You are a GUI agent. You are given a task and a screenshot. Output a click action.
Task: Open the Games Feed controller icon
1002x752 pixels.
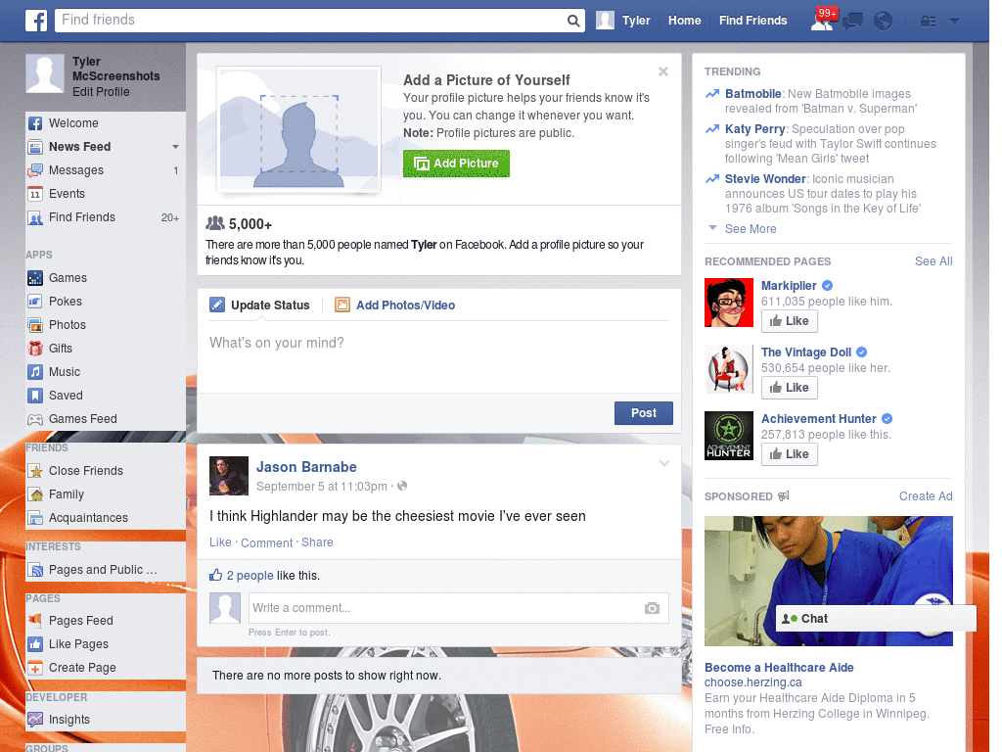(35, 419)
